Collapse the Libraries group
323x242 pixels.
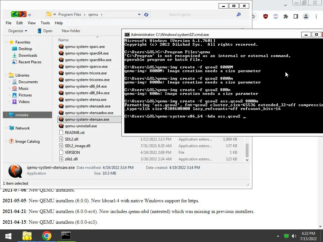point(6,75)
